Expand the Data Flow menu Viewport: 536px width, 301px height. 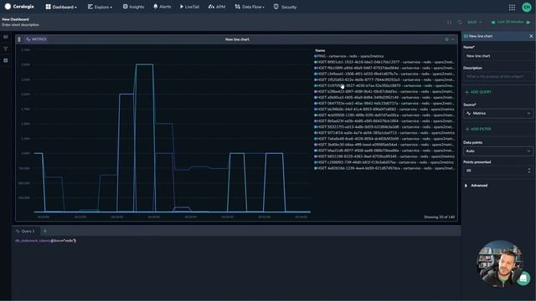point(250,7)
